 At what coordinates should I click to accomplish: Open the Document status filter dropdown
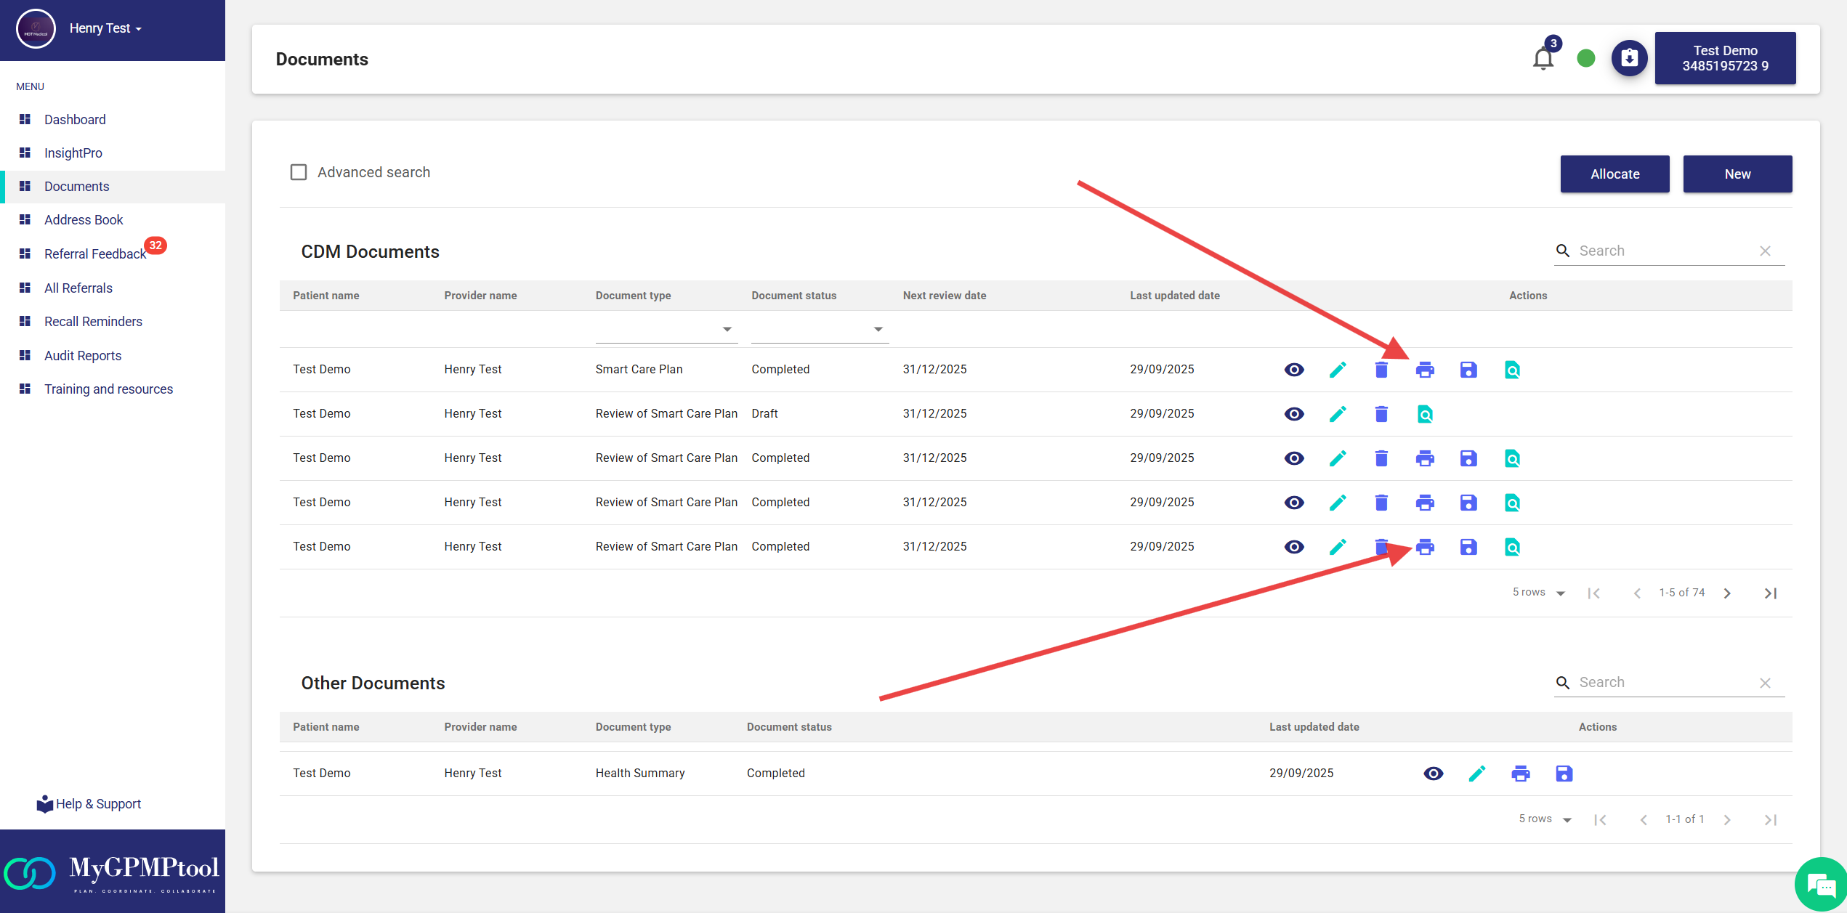819,330
